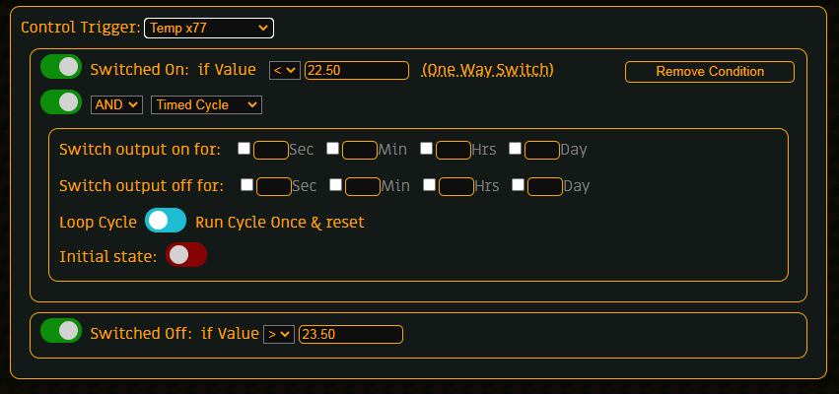
Task: Open the Switched Off comparison operator dropdown
Action: click(279, 334)
